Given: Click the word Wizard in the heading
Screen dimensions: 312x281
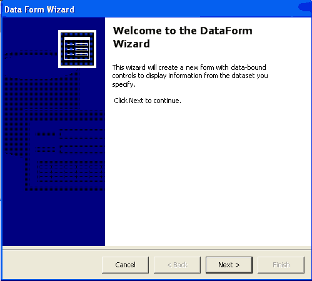Looking at the screenshot, I should pyautogui.click(x=131, y=44).
